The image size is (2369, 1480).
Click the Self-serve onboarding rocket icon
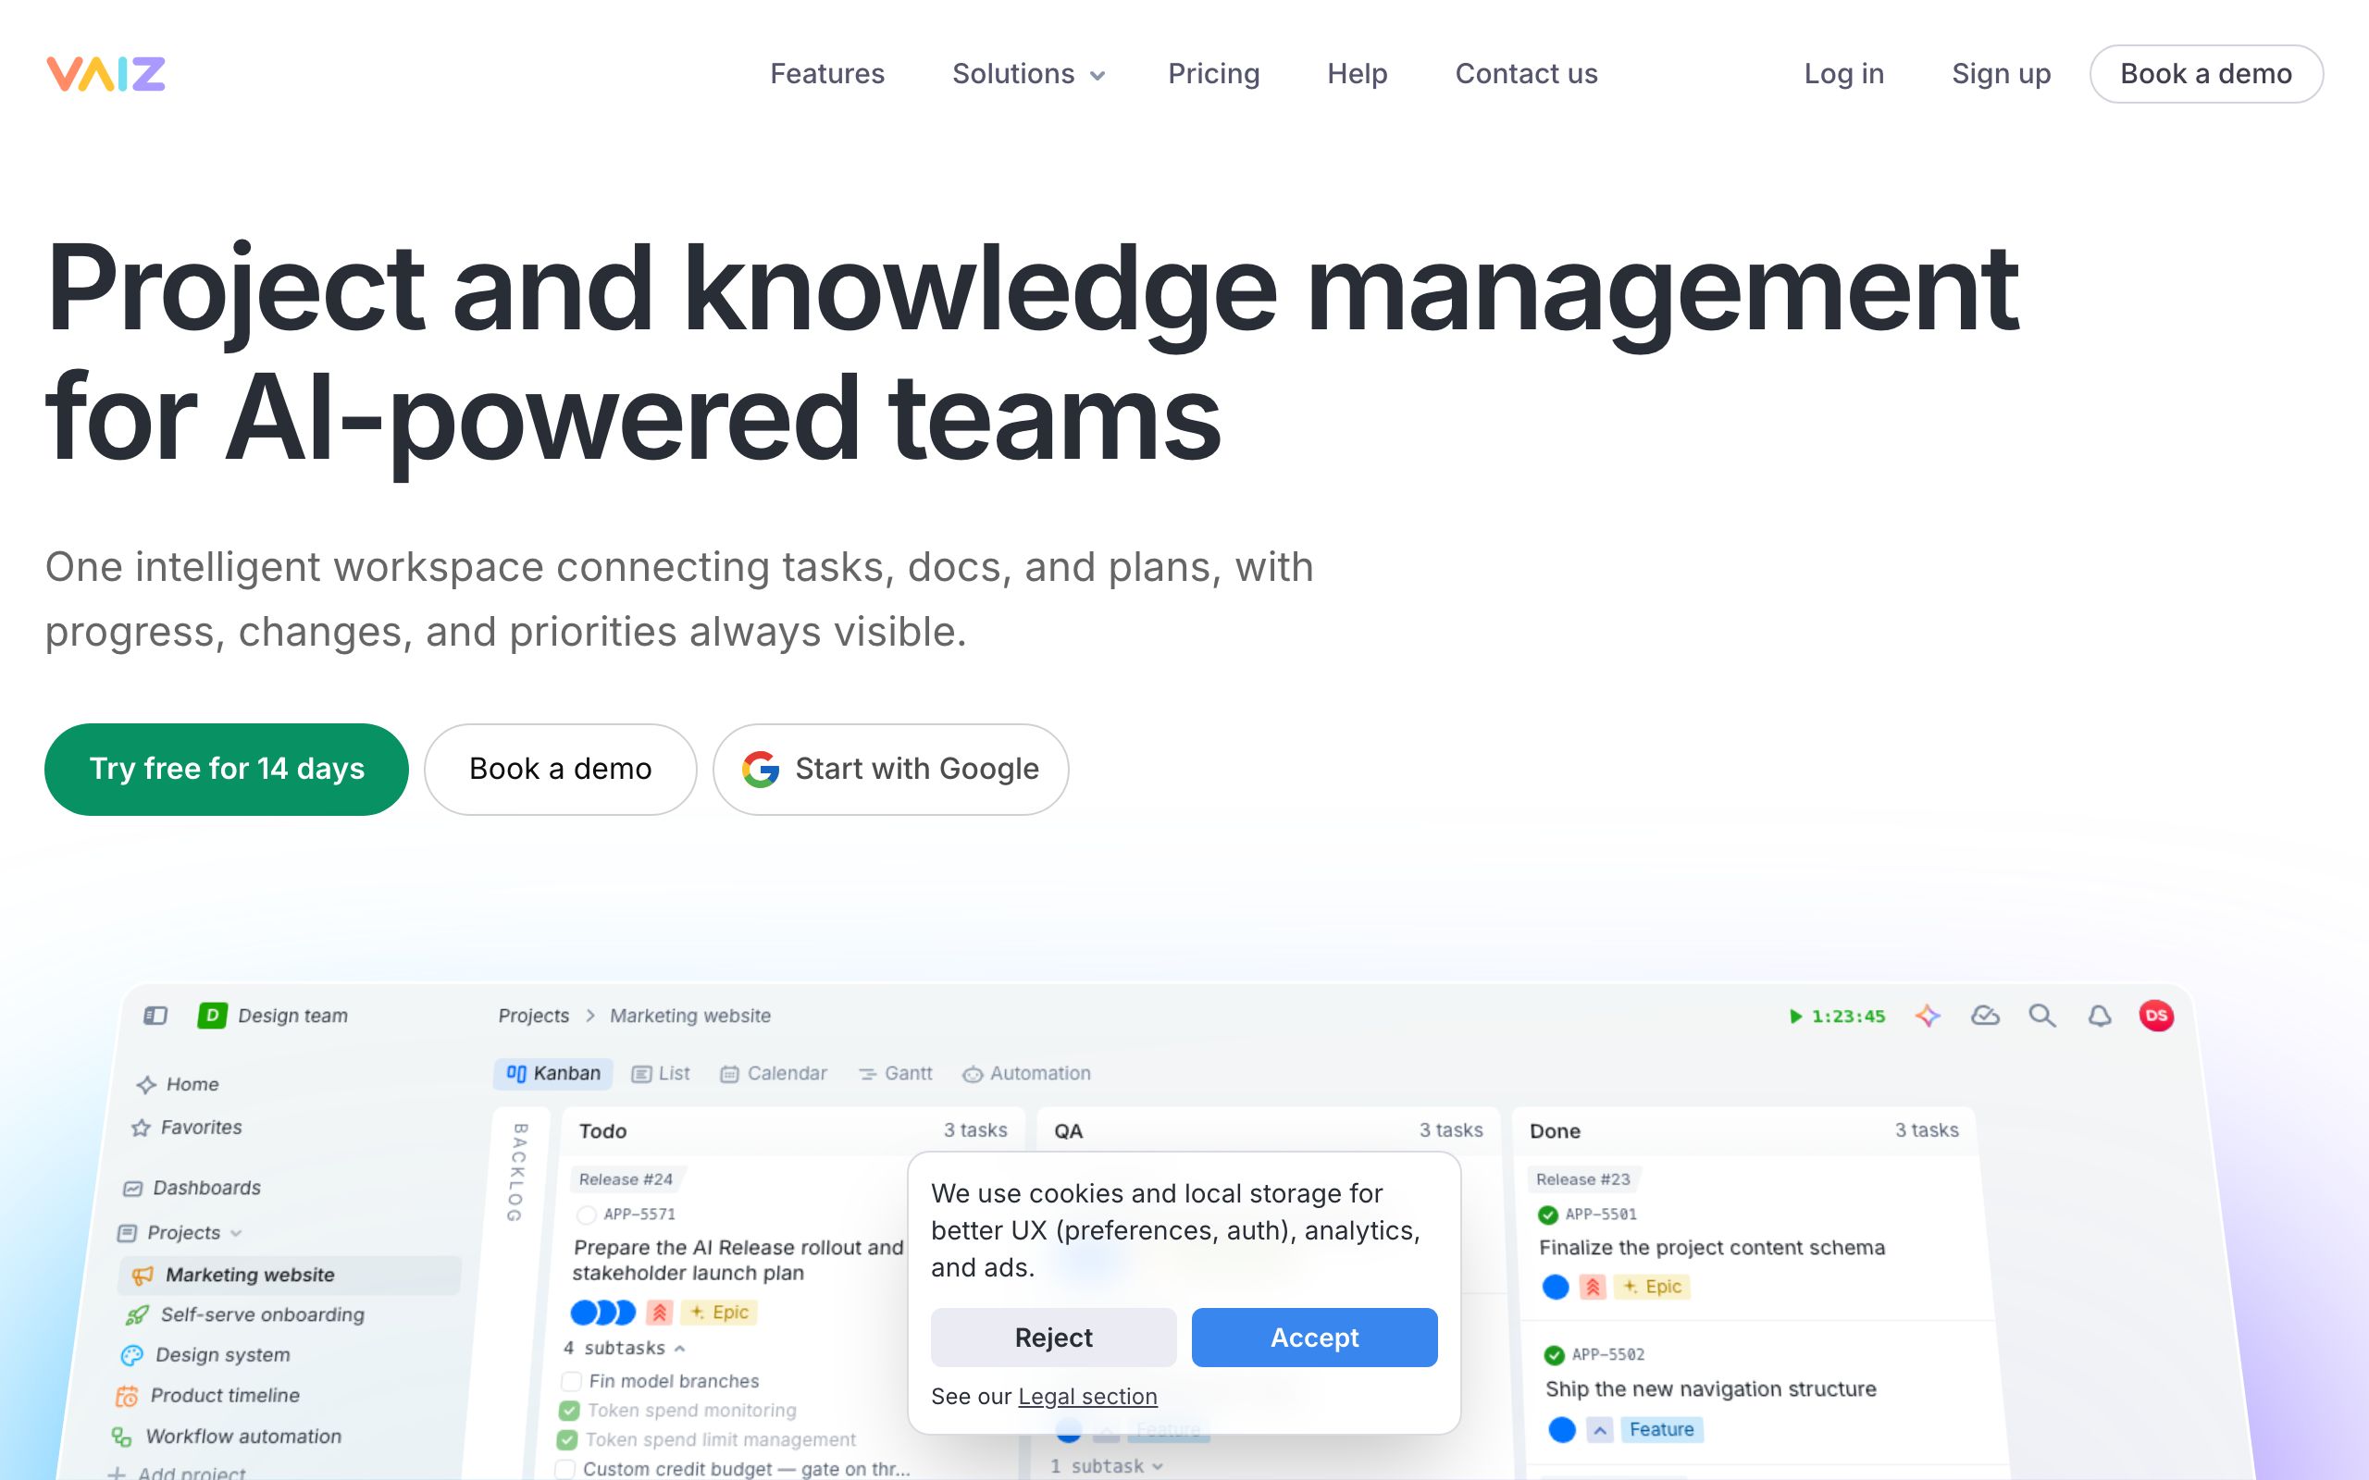click(x=137, y=1315)
